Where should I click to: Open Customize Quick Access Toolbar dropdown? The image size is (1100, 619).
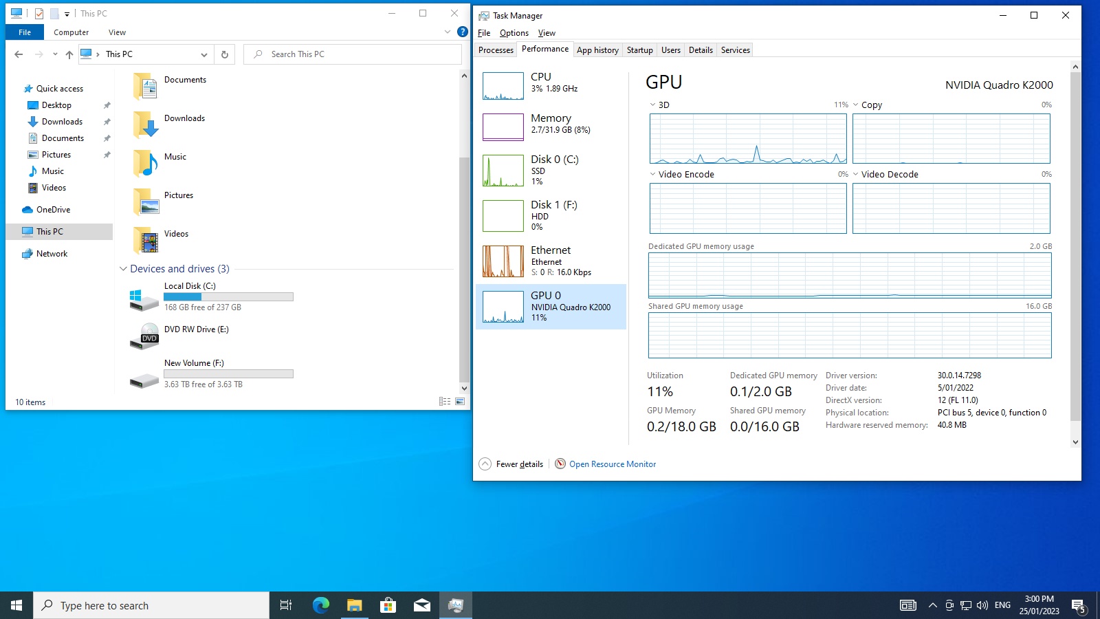coord(67,14)
